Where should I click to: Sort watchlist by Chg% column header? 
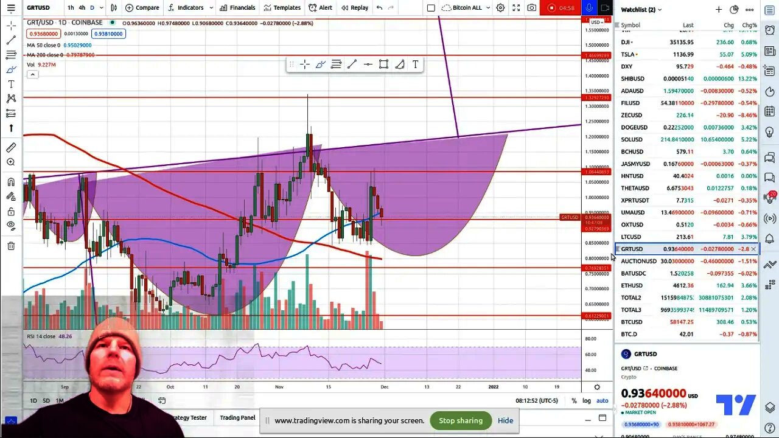pos(749,25)
